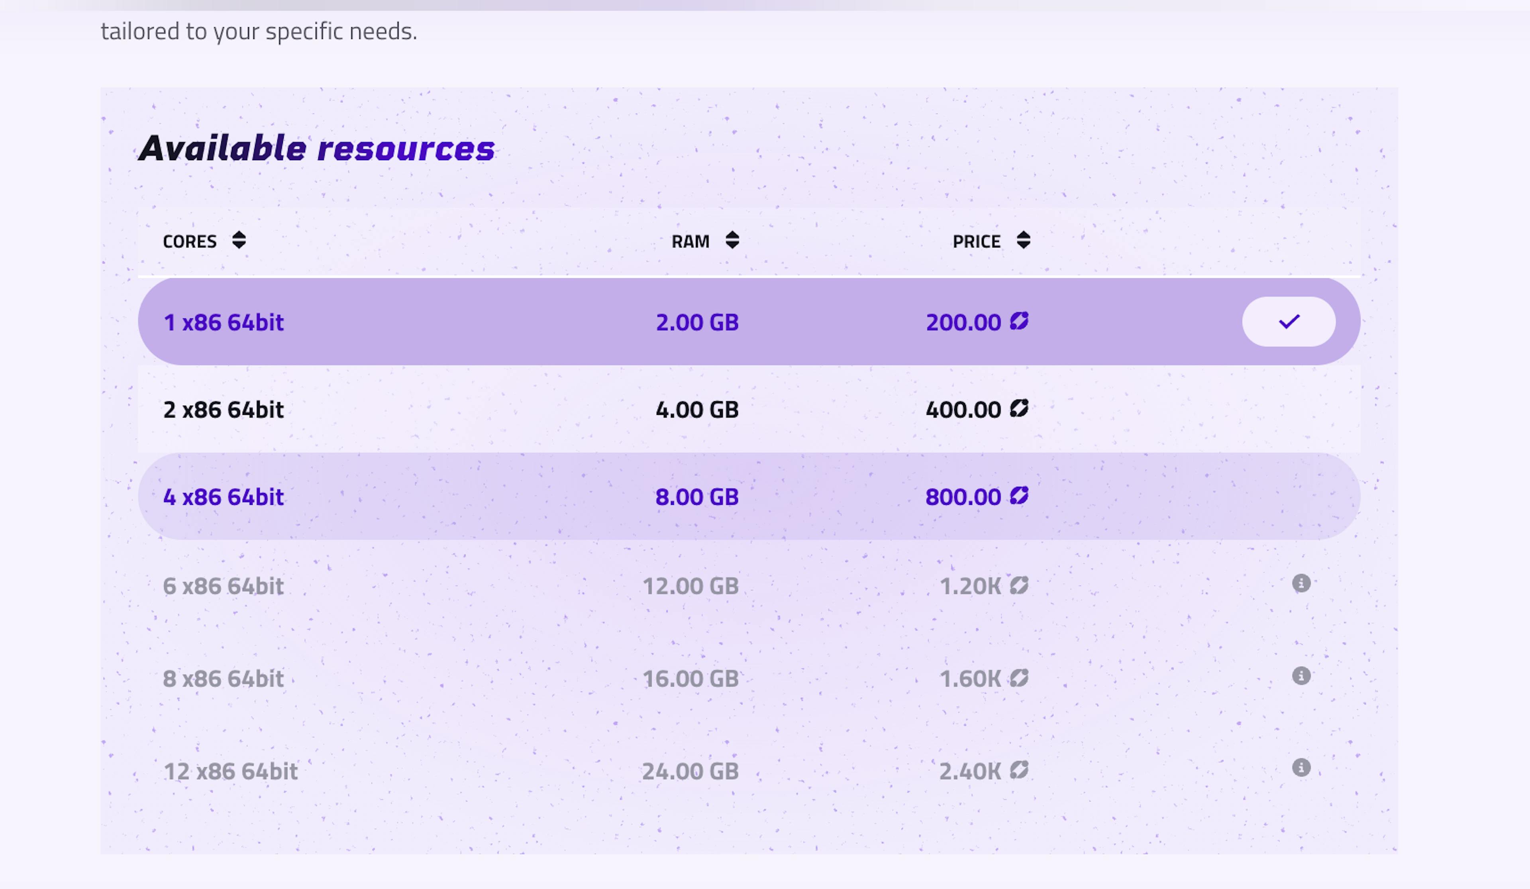Sort table by RAM column arrows
Image resolution: width=1530 pixels, height=889 pixels.
732,240
